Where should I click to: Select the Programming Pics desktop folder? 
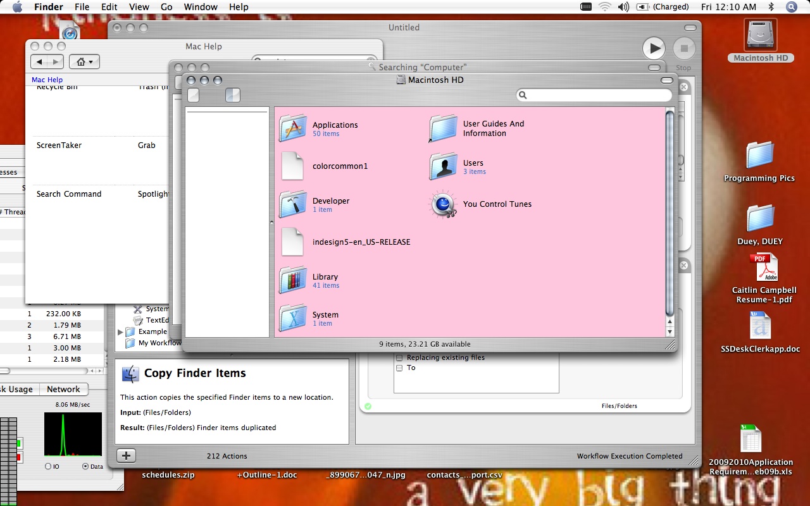coord(759,156)
